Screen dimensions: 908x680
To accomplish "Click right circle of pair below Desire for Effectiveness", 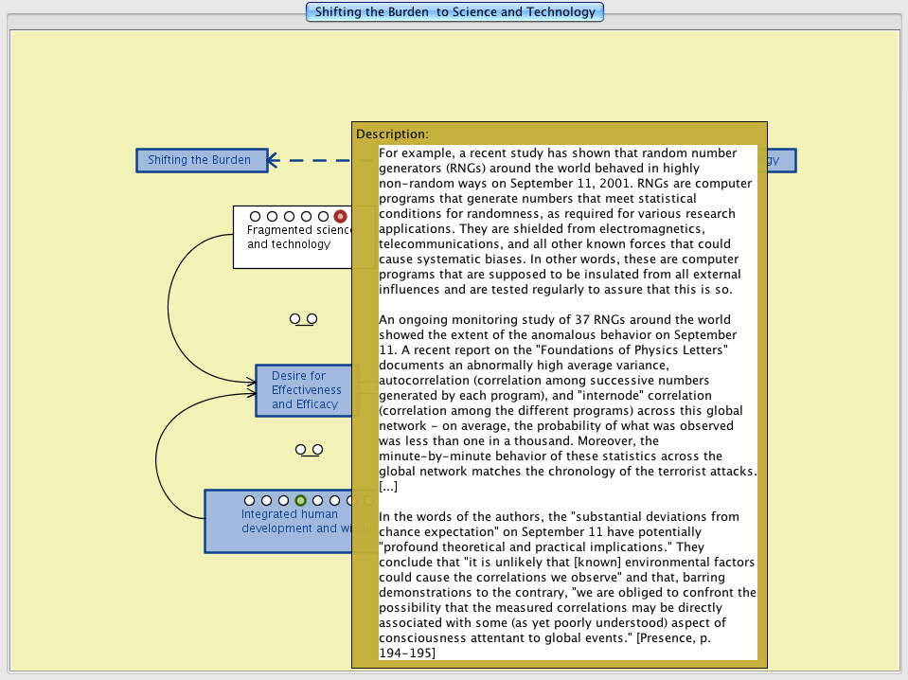I will click(x=317, y=449).
